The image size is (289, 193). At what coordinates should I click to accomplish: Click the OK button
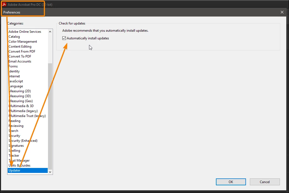(x=231, y=182)
